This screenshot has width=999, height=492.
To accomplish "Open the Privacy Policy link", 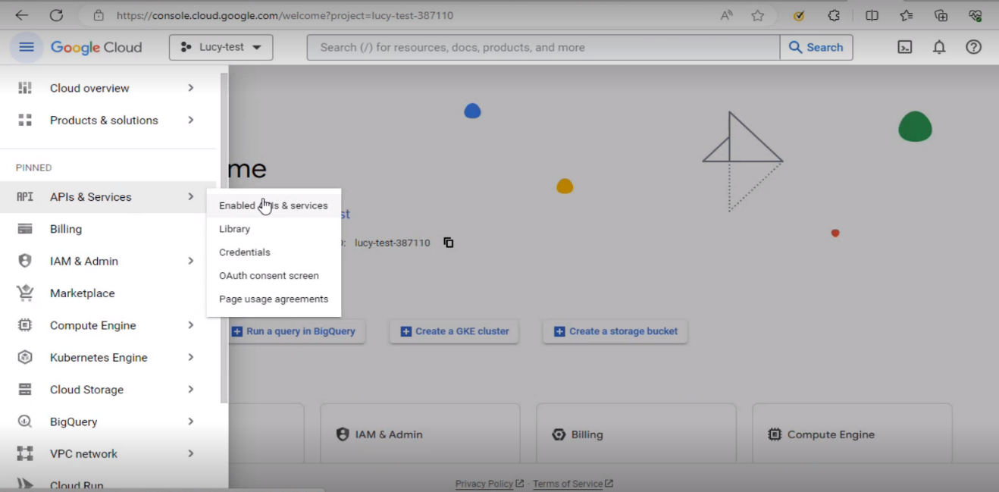I will click(x=490, y=484).
